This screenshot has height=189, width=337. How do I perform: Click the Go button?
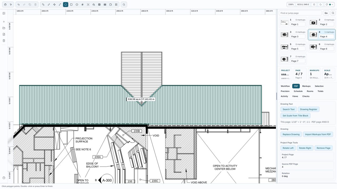point(326,13)
